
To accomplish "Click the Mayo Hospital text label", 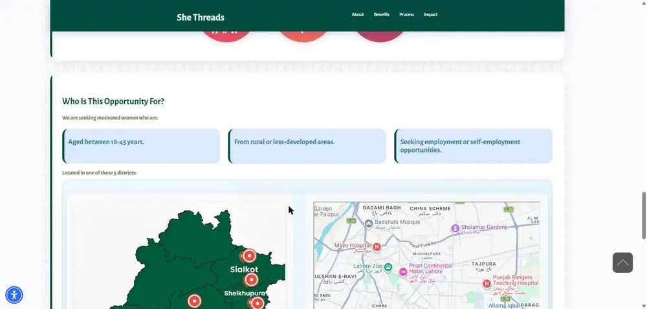I will (353, 246).
